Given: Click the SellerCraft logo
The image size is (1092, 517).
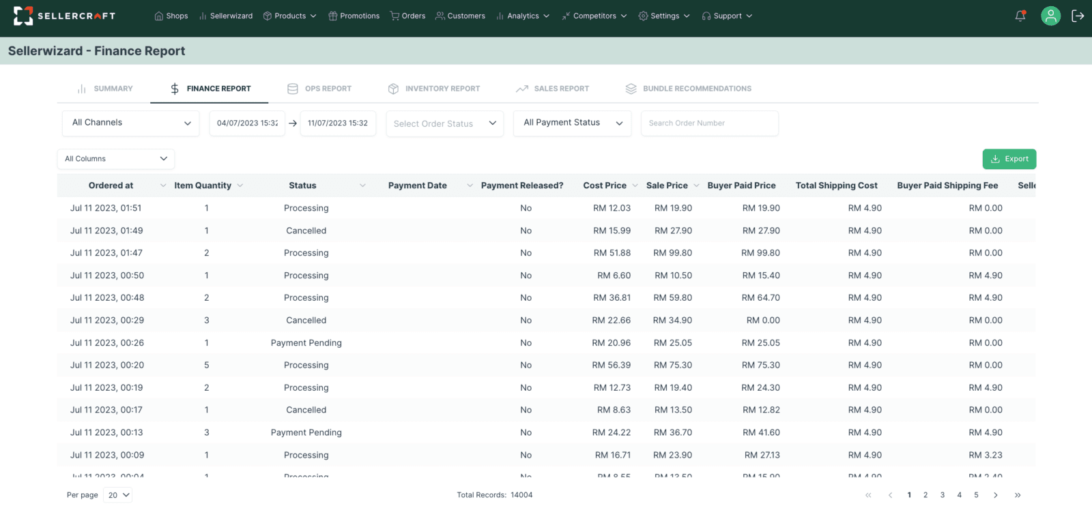Looking at the screenshot, I should coord(65,16).
